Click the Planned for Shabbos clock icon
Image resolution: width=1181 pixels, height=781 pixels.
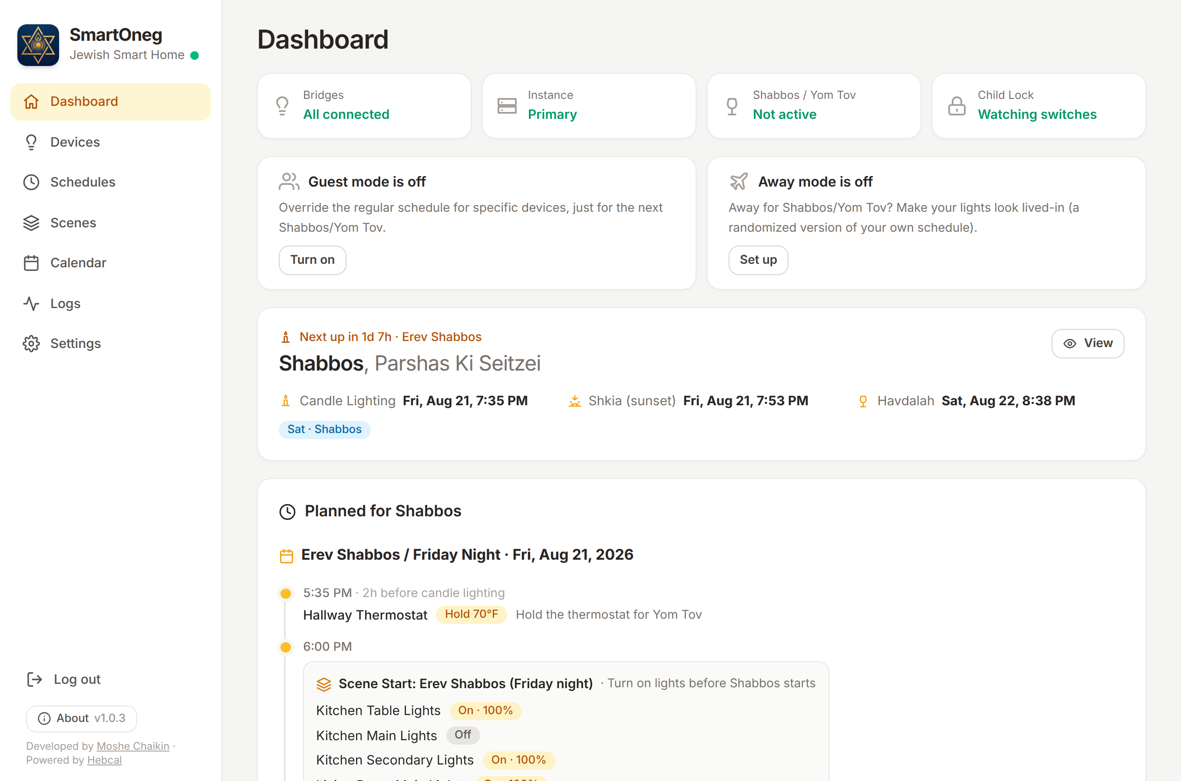click(287, 512)
